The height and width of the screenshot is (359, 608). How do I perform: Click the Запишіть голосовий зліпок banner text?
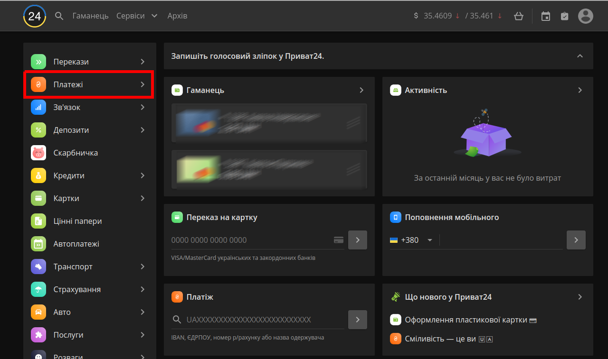click(248, 56)
